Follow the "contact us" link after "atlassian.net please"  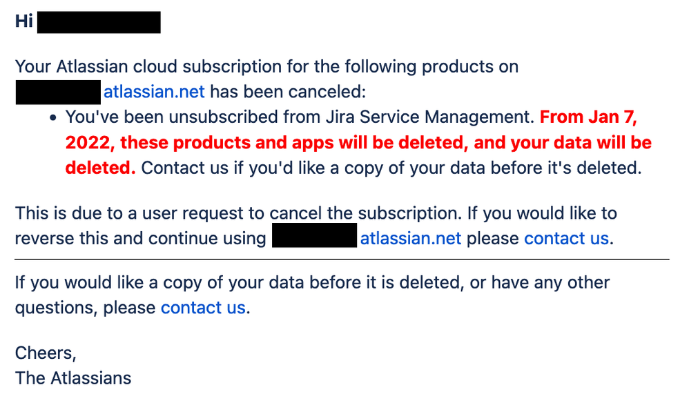coord(566,238)
